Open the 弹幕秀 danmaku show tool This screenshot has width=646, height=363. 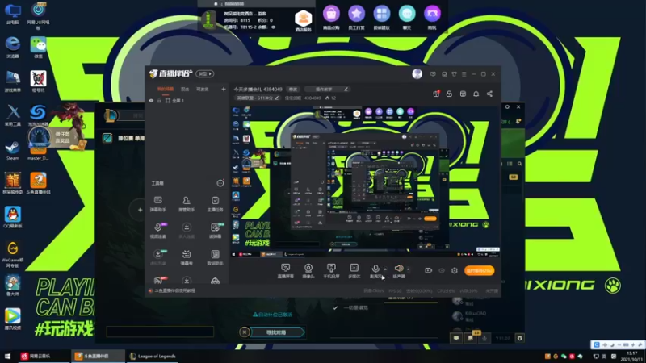click(x=187, y=257)
